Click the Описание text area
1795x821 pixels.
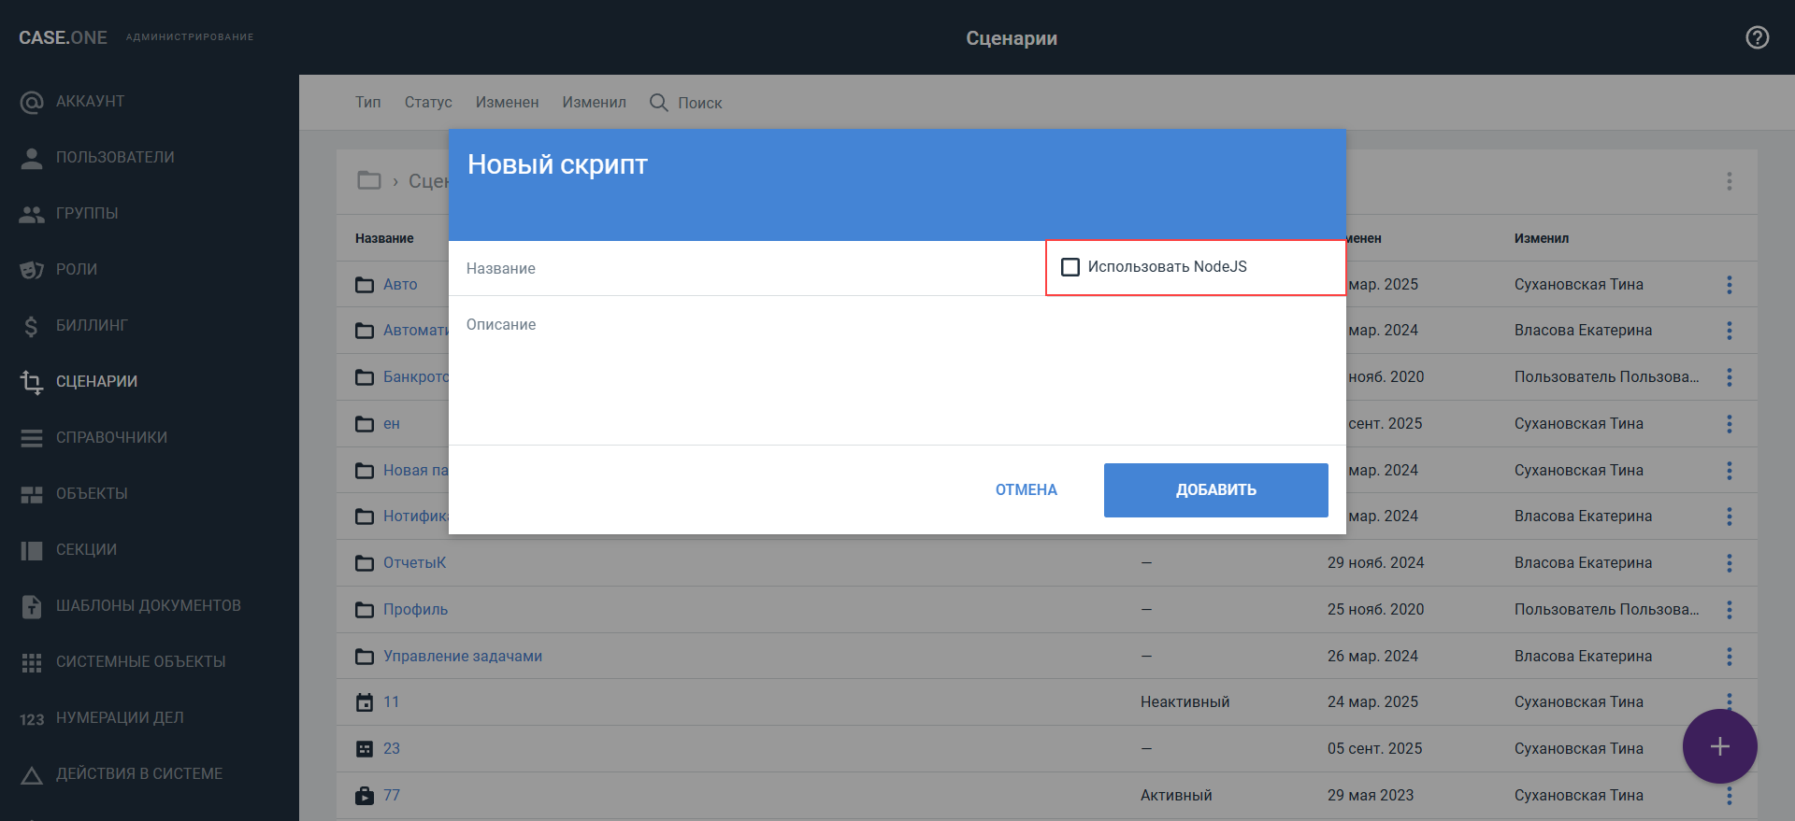click(896, 374)
